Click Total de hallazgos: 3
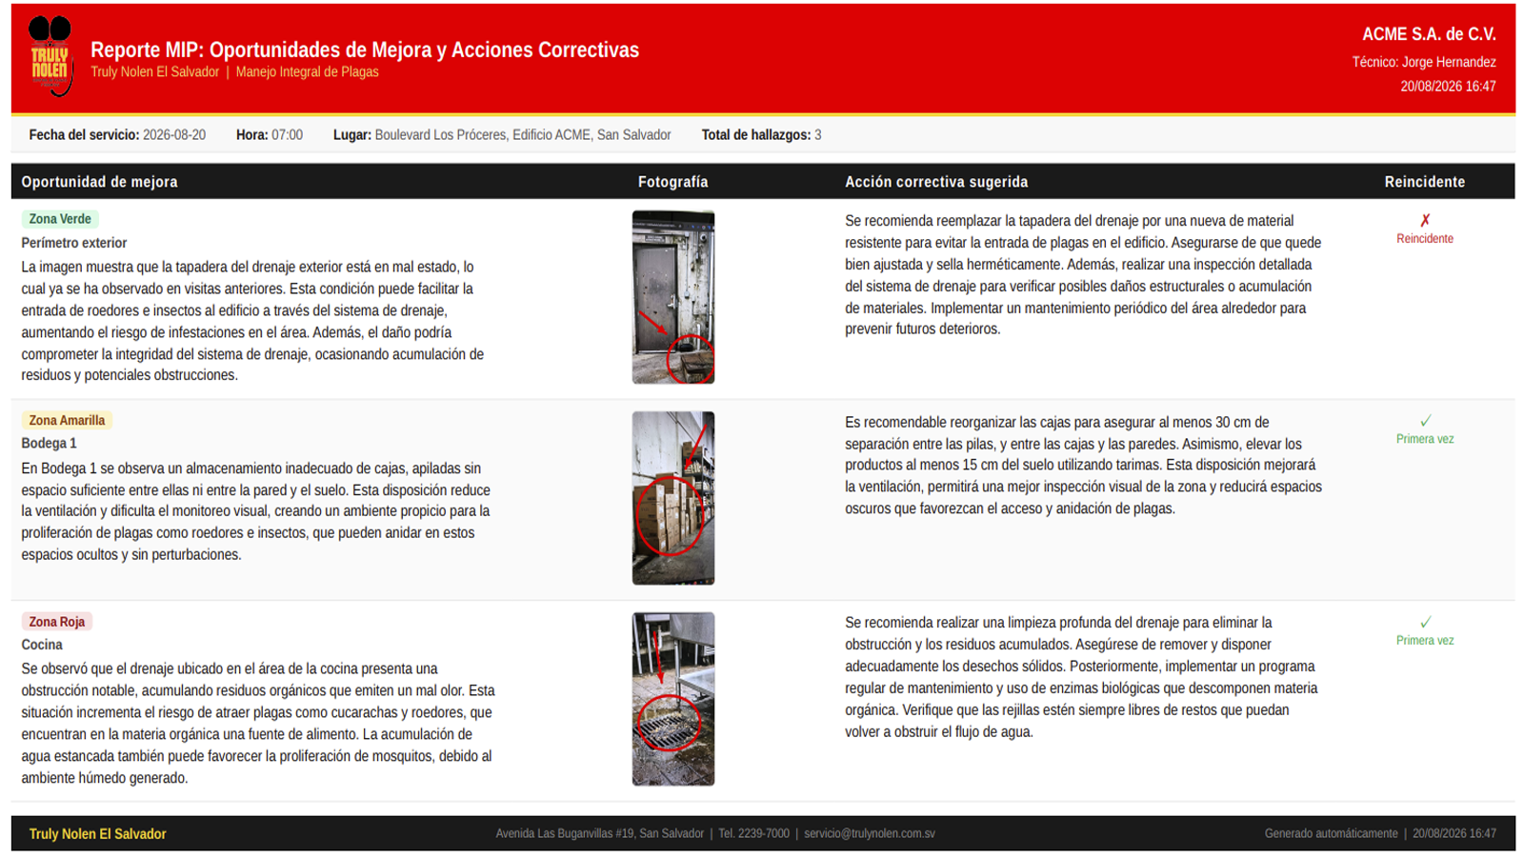The width and height of the screenshot is (1524, 857). coord(761,135)
